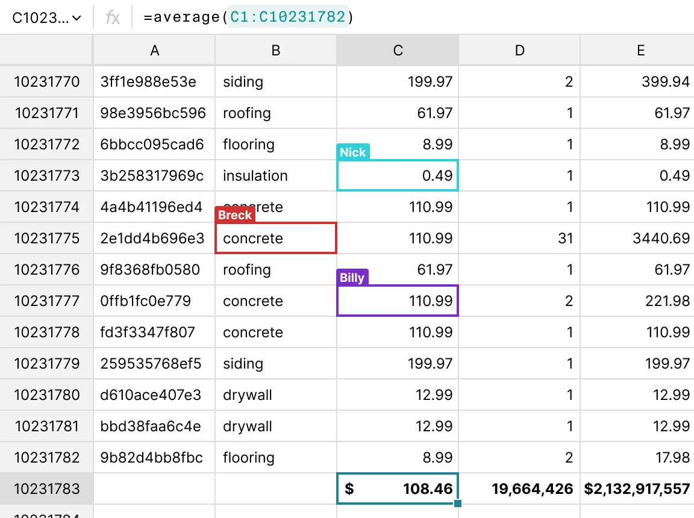
Task: Select column B header
Action: click(276, 51)
